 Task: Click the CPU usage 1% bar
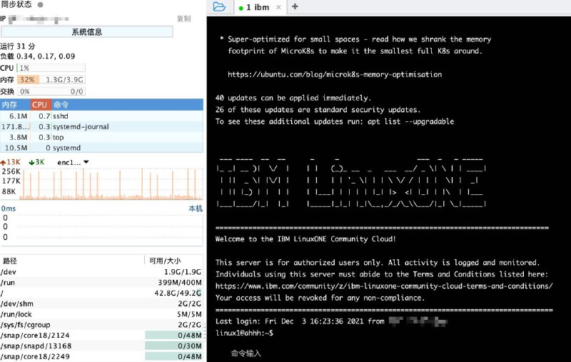(x=51, y=68)
